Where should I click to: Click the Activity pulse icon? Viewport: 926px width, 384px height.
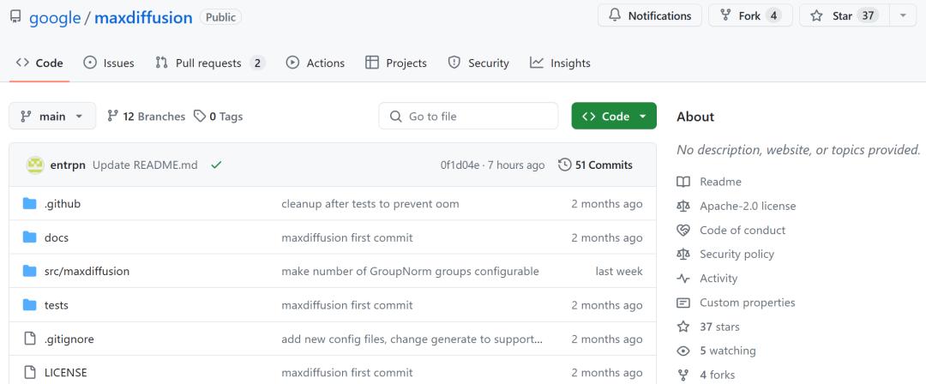click(x=683, y=279)
